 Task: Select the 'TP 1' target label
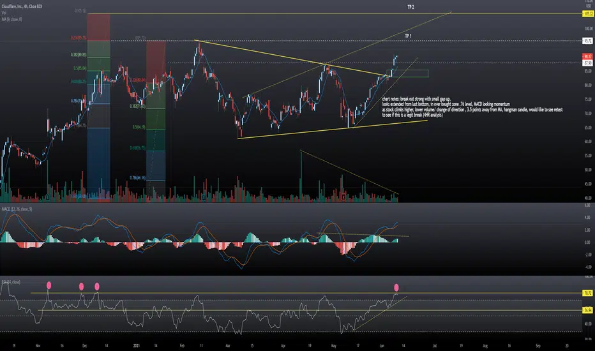click(x=408, y=36)
